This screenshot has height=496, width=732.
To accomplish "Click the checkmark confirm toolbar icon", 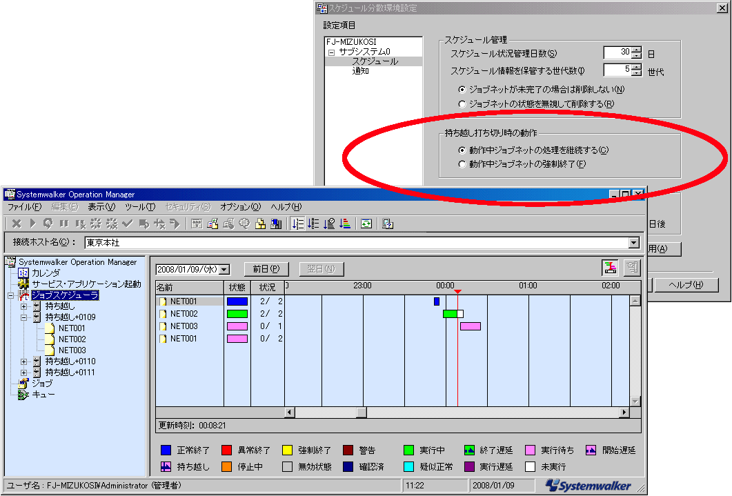I will (128, 224).
